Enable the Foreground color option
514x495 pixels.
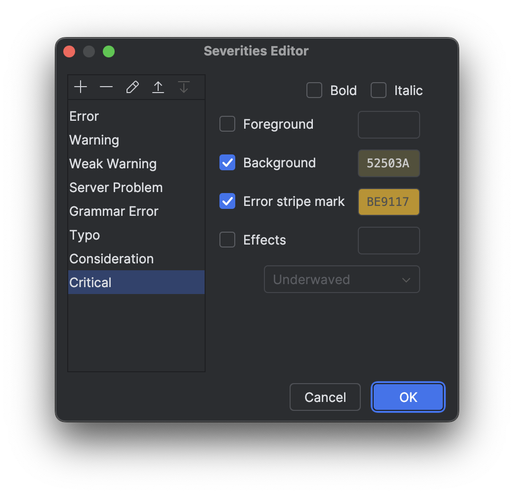click(227, 124)
